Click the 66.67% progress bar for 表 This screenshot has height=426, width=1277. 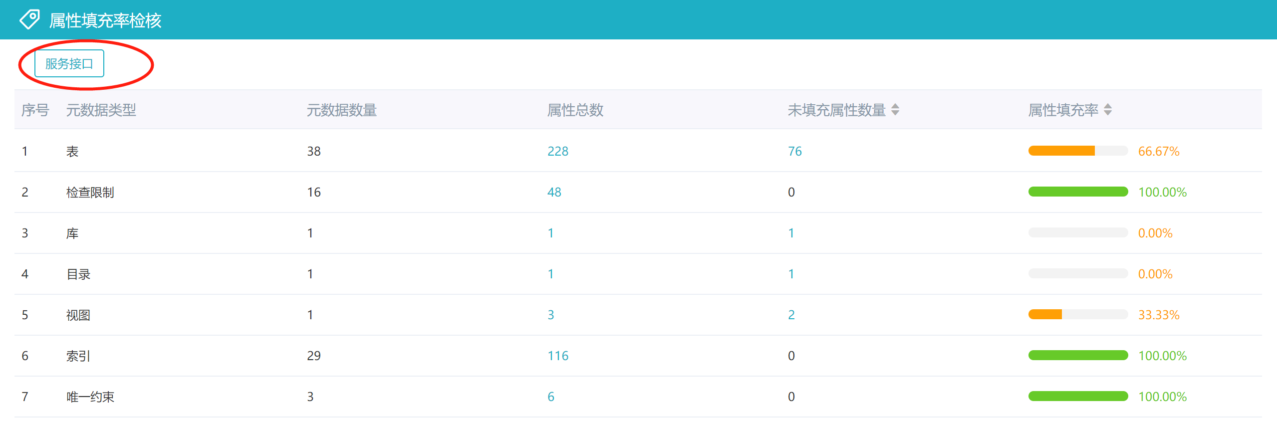(x=1078, y=151)
